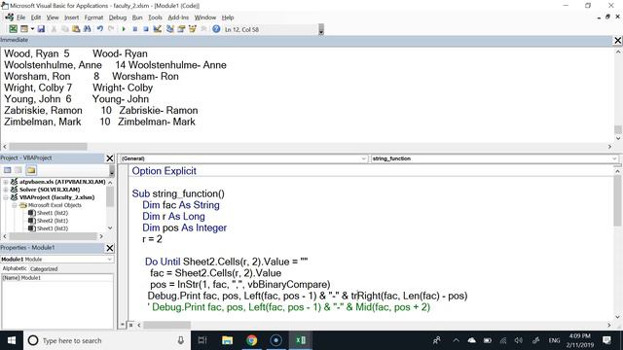Open VBA Help with the blue question icon
This screenshot has width=623, height=350.
(x=216, y=29)
